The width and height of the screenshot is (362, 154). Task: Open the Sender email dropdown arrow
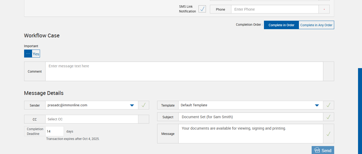[132, 105]
